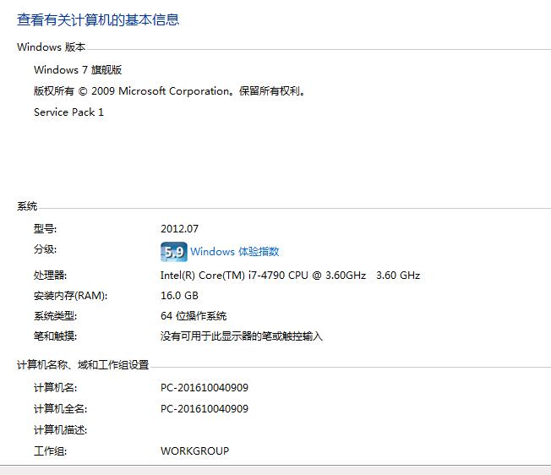Select computer name value next to 计算机名
Image resolution: width=551 pixels, height=475 pixels.
click(205, 388)
